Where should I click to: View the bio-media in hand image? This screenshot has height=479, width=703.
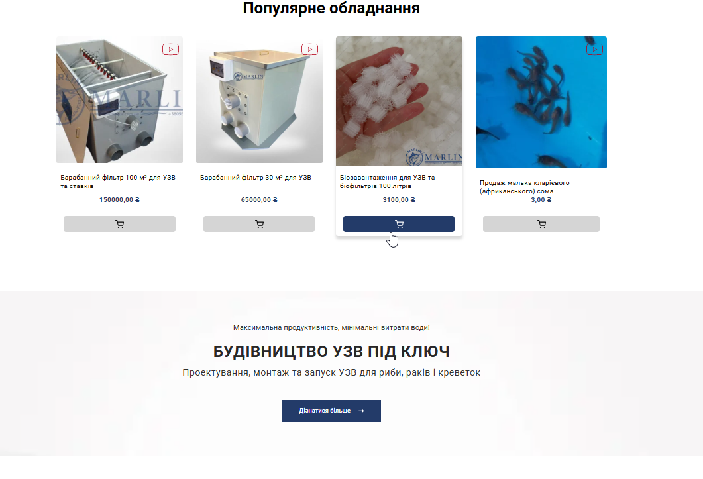click(x=399, y=101)
